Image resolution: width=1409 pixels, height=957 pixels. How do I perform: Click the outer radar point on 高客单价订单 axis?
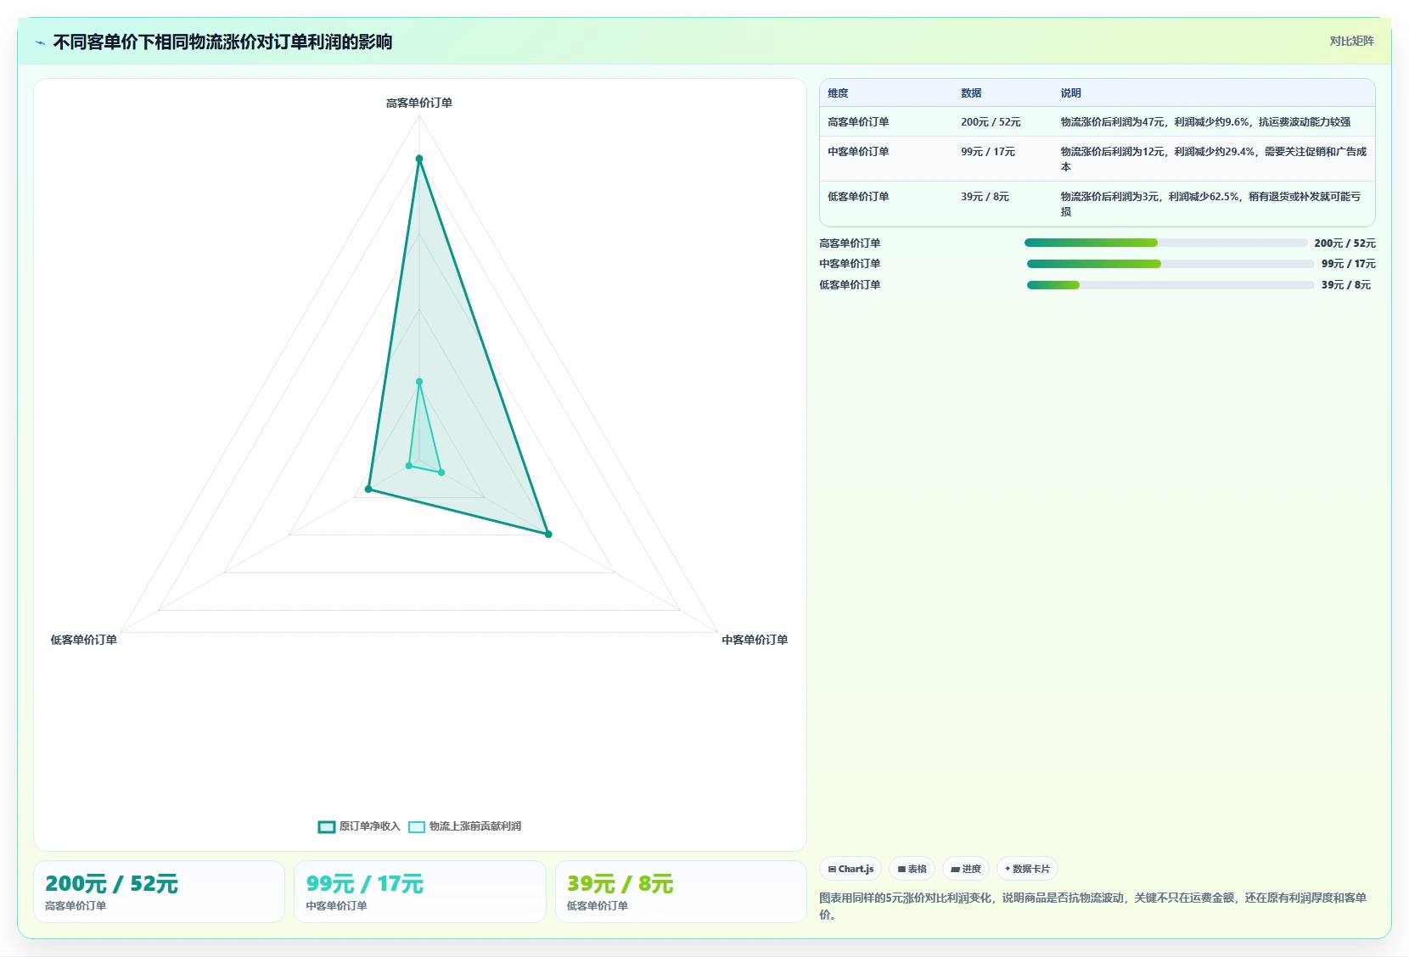click(418, 159)
